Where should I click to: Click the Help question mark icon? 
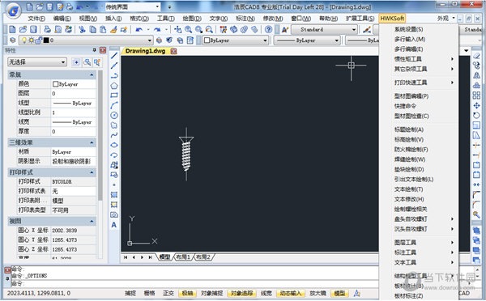(268, 29)
